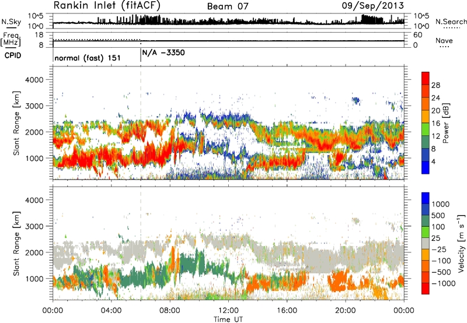The height and width of the screenshot is (323, 467).
Task: Select the '08:00' time tick label
Action: tap(170, 311)
